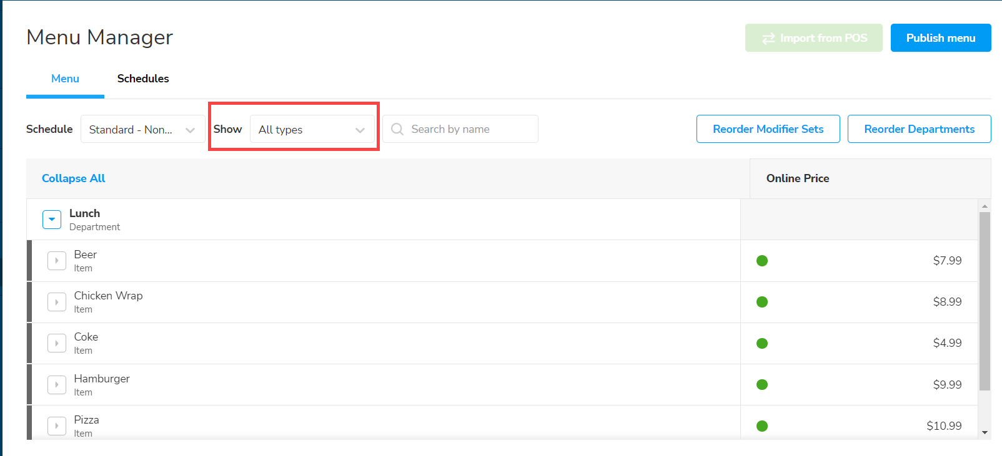Expand the Beer item row

click(57, 261)
